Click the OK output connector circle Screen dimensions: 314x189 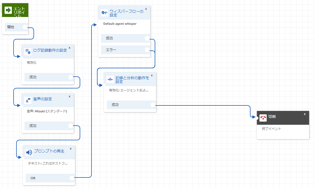click(x=72, y=178)
